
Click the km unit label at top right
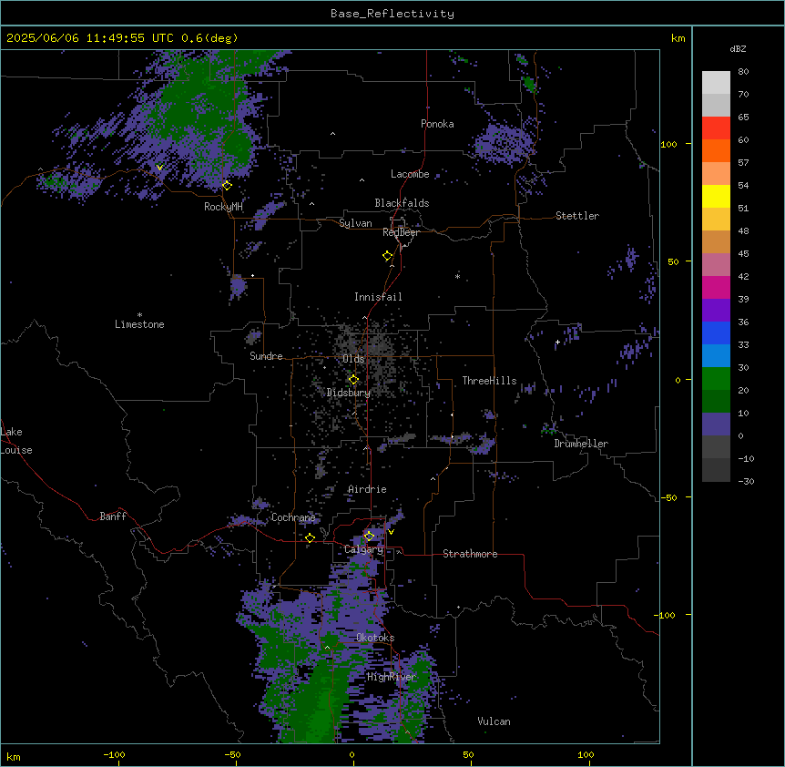[678, 38]
